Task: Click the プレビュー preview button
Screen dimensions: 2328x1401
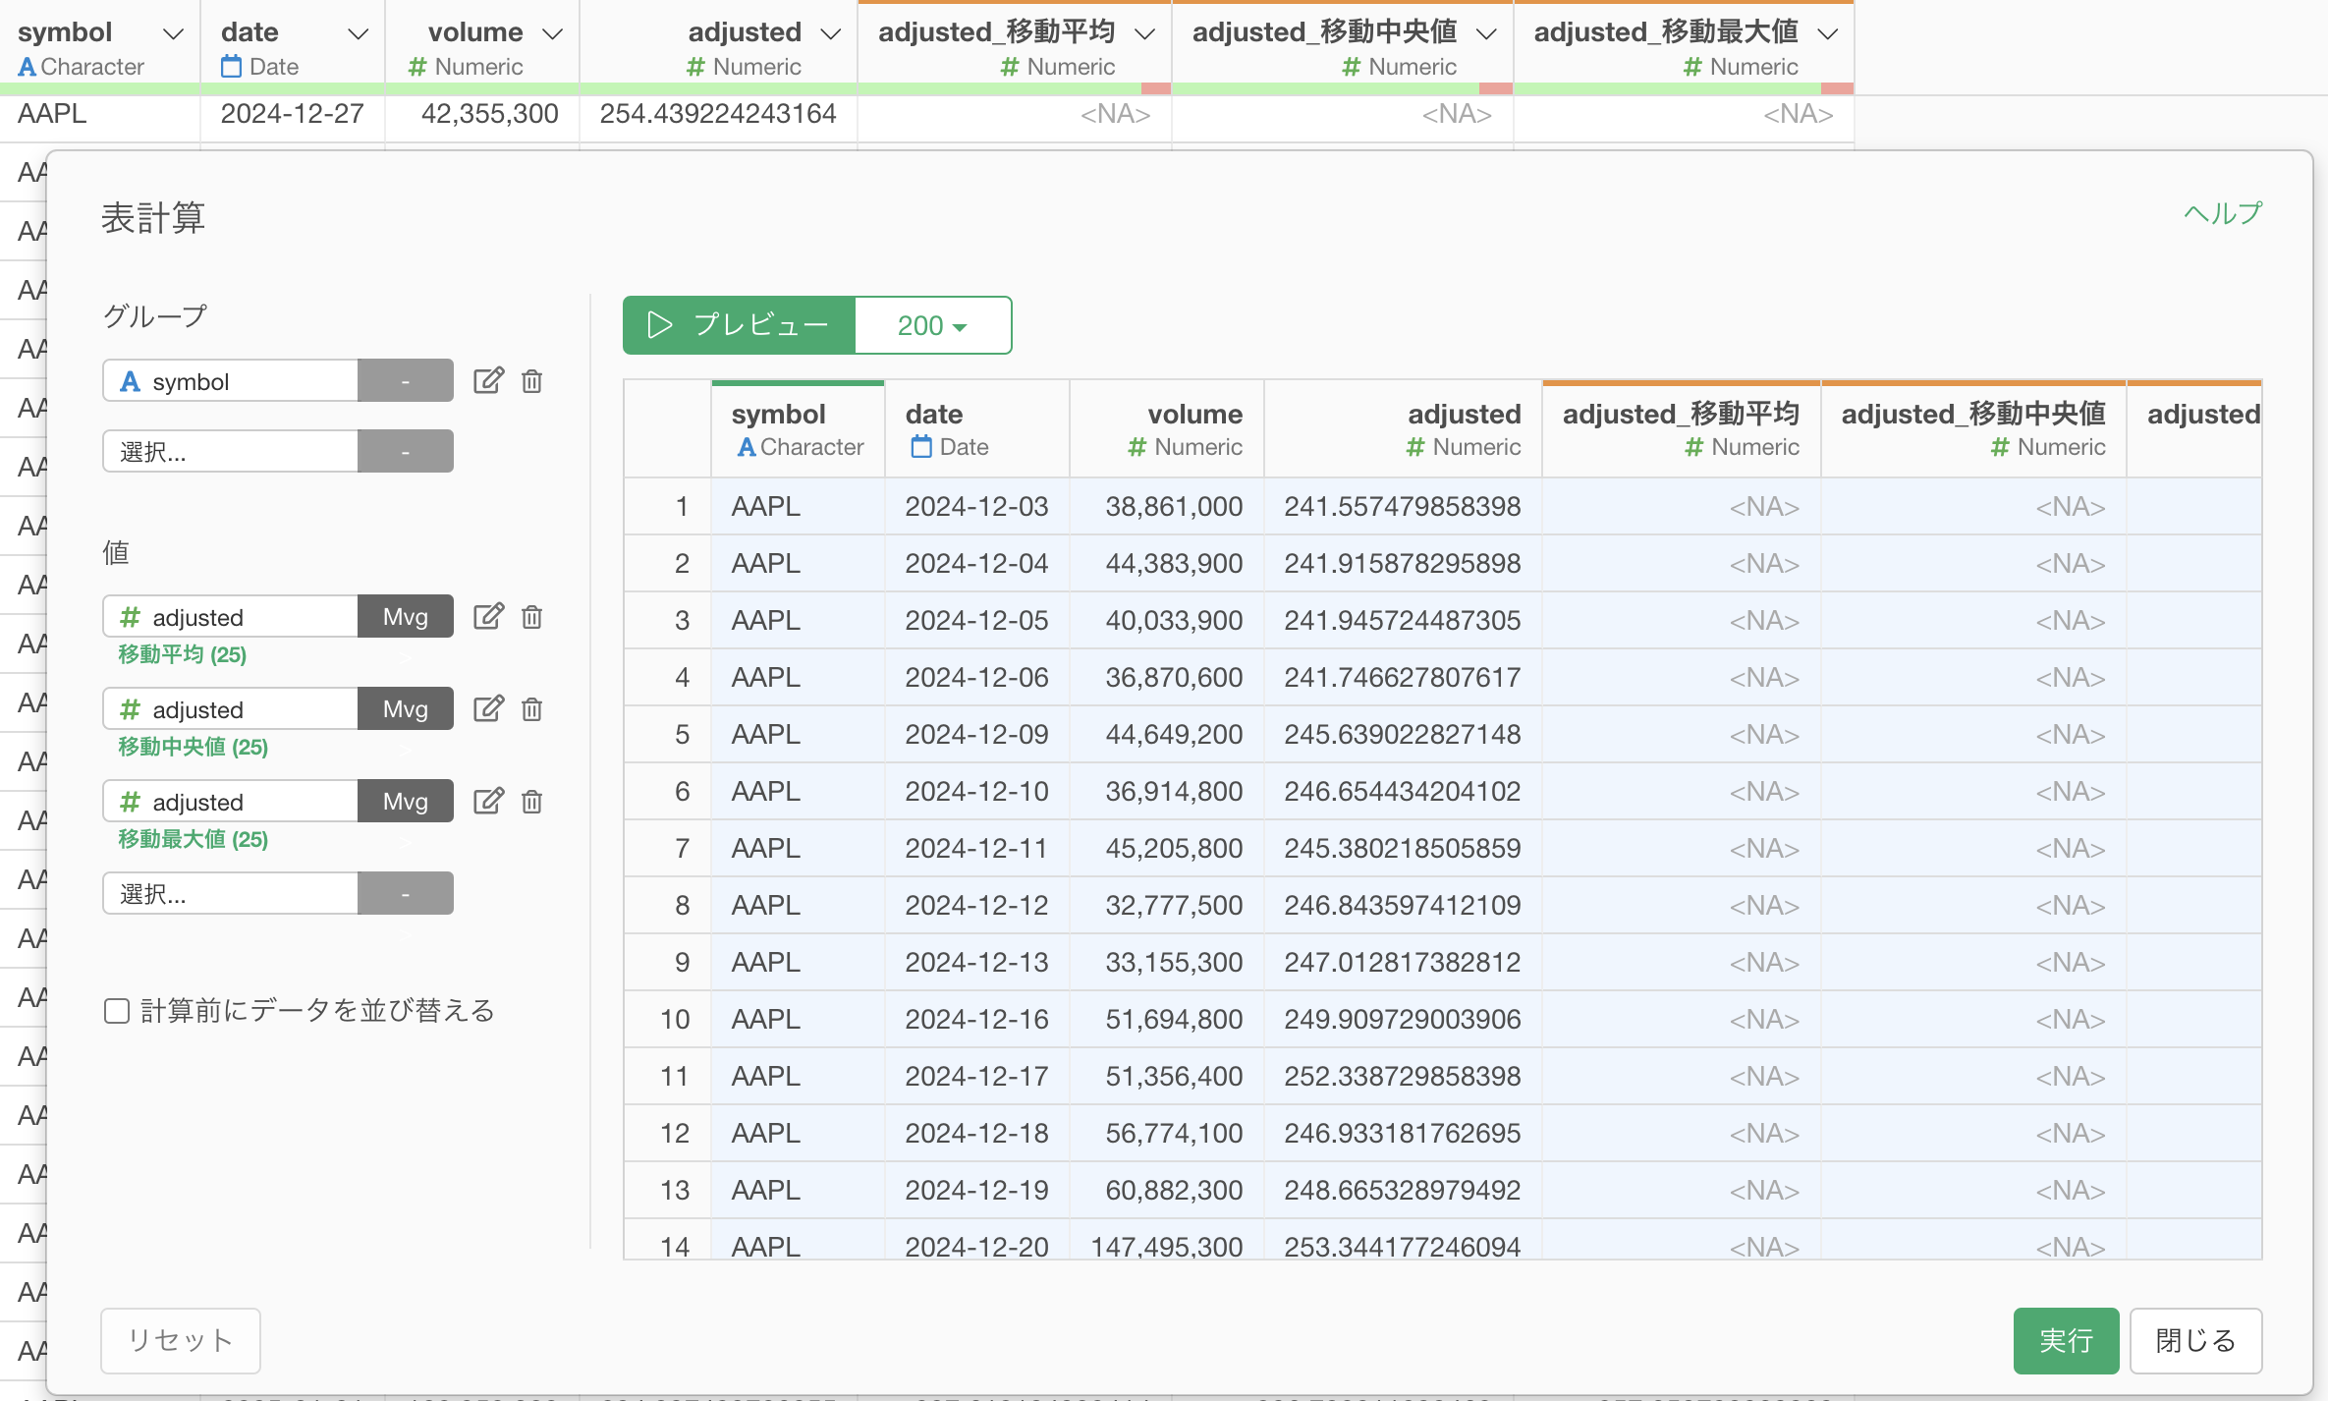Action: (x=740, y=325)
